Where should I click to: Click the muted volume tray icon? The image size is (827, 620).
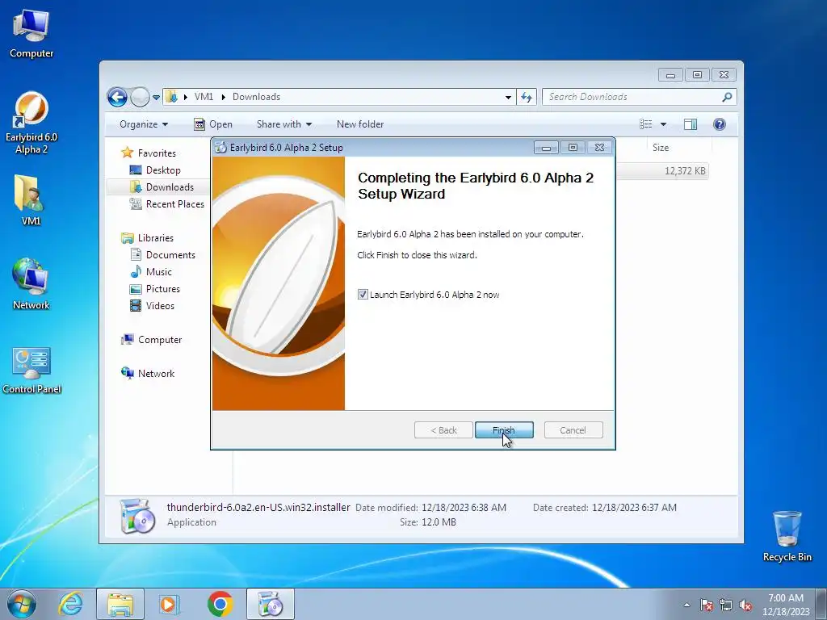point(745,605)
